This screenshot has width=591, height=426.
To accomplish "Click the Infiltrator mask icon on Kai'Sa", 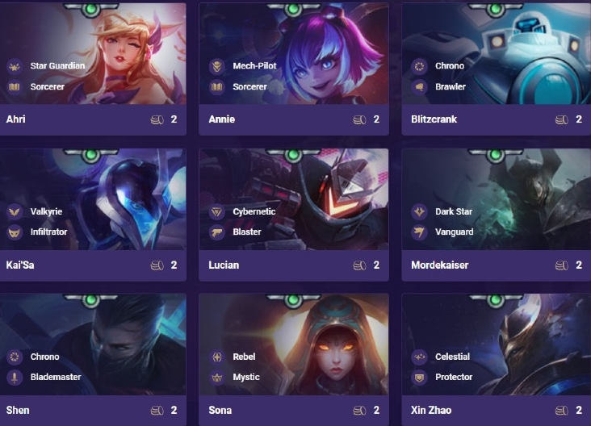I will pyautogui.click(x=15, y=232).
